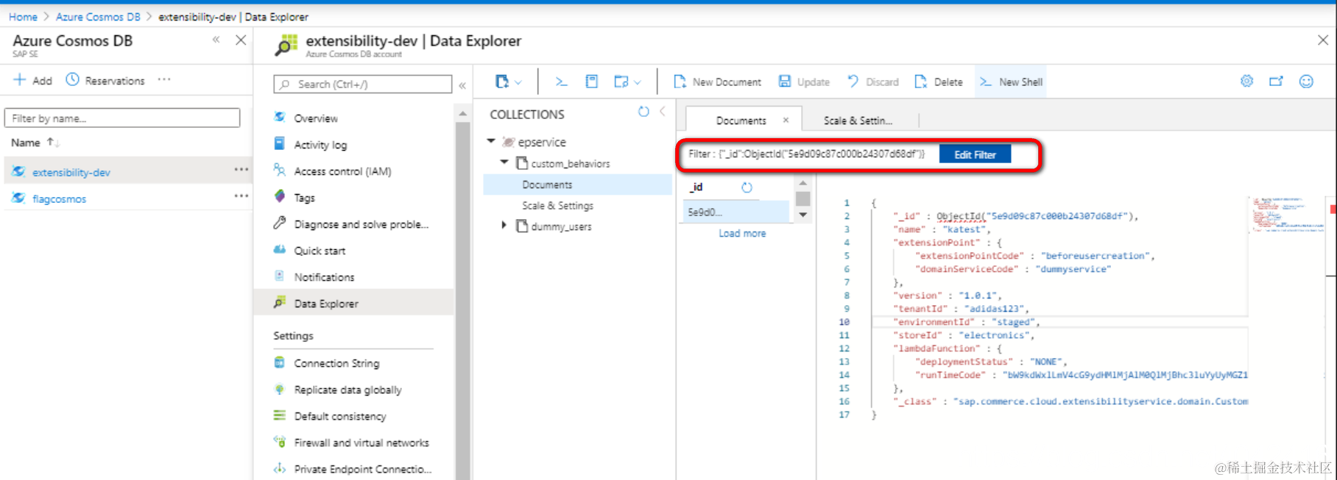
Task: Click the JSON editor minimap
Action: click(x=1287, y=214)
